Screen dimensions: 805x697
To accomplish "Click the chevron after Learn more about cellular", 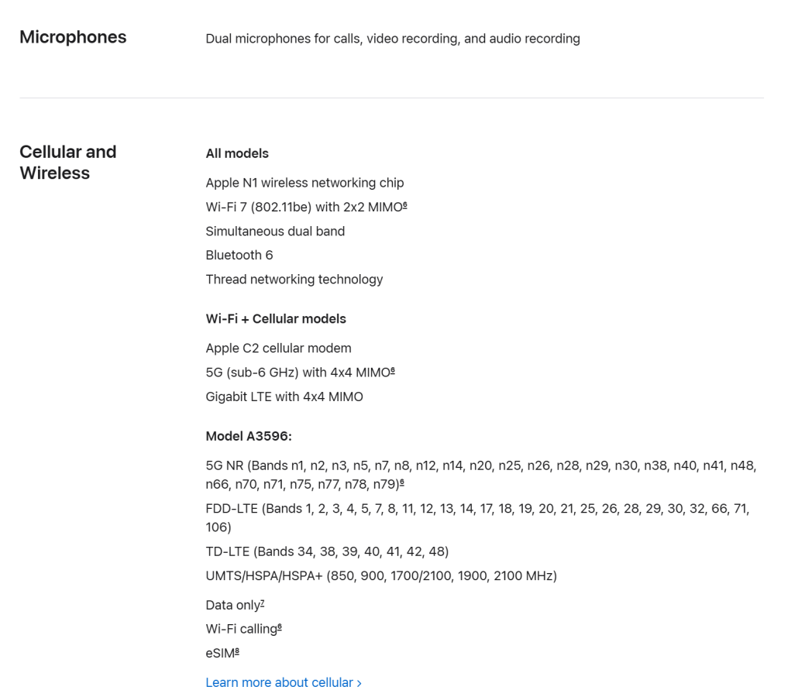I will tap(359, 683).
